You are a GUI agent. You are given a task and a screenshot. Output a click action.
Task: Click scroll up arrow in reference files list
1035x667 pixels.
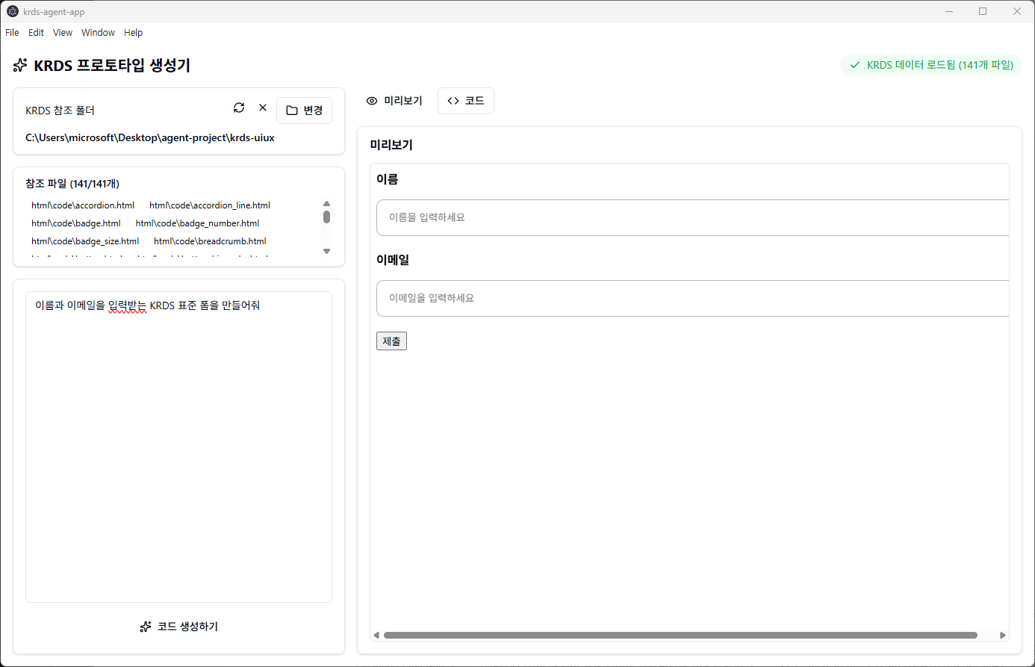326,203
